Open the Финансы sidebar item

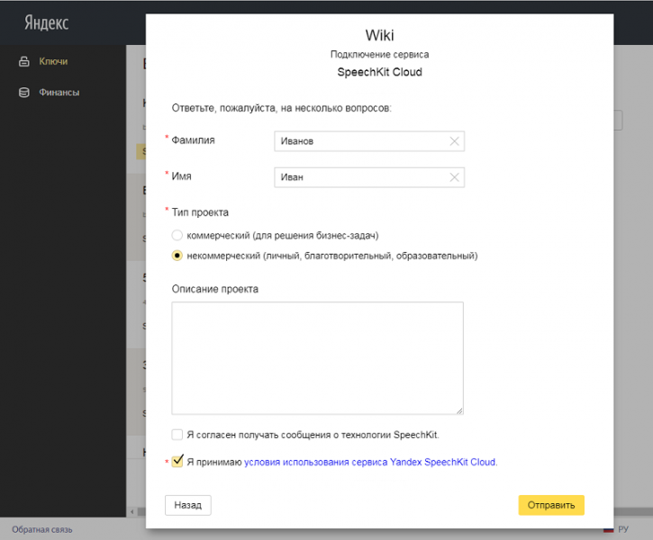59,93
